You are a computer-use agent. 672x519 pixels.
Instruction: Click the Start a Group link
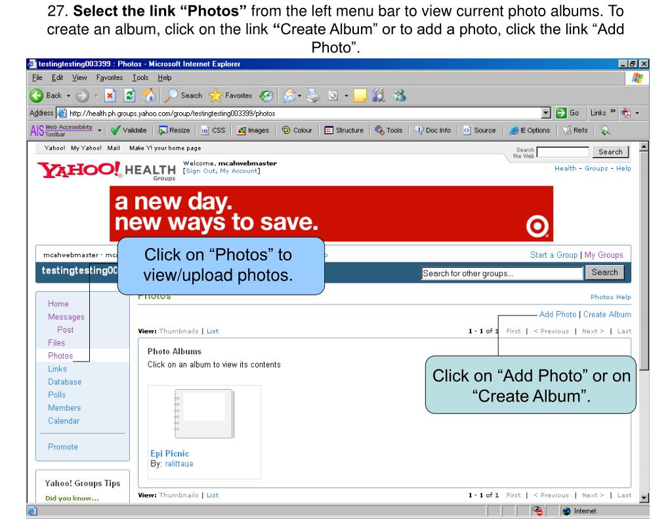[554, 255]
